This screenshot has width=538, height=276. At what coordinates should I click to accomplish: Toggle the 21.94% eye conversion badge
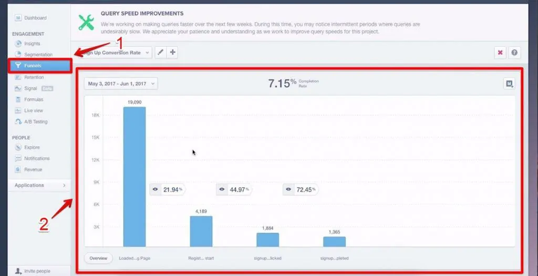[x=167, y=189]
